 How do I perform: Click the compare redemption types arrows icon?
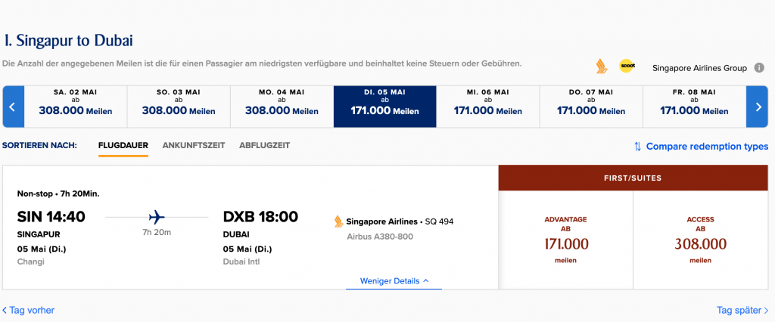point(637,147)
